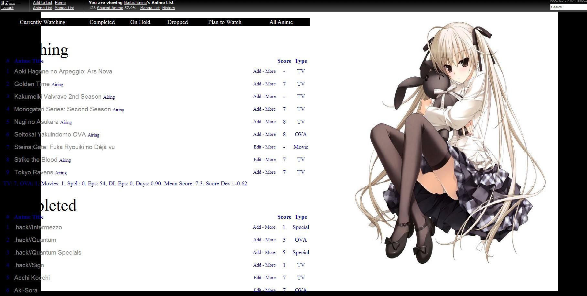Image resolution: width=587 pixels, height=296 pixels.
Task: Click More for Nagi no Asukara
Action: [271, 122]
